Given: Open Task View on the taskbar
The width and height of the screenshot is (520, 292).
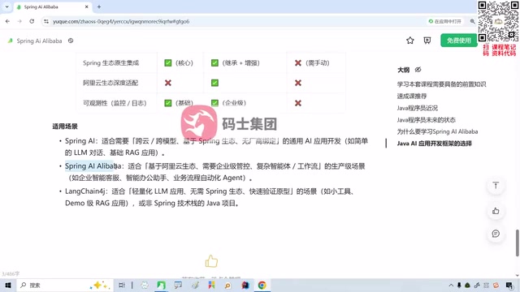Looking at the screenshot, I should tap(122, 285).
